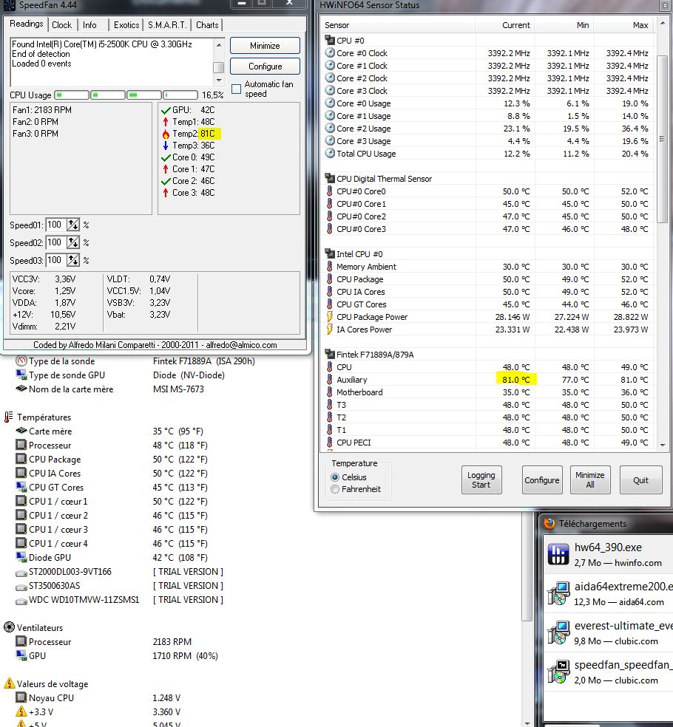Click the Intel CPU #0 group icon
The height and width of the screenshot is (727, 673).
[330, 253]
